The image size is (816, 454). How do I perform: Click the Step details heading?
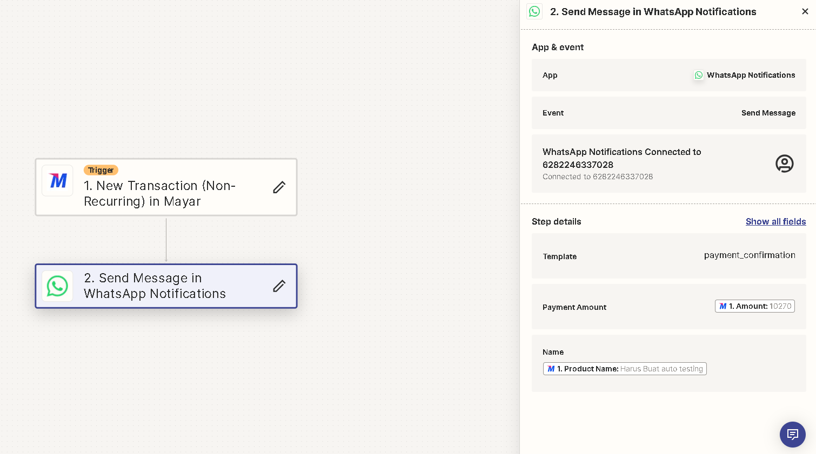tap(557, 221)
